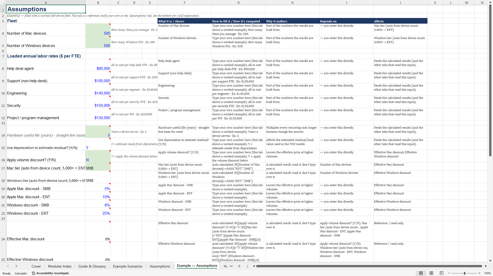This screenshot has height=276, width=493.
Task: Zoom out with minus icon
Action: pos(449,273)
